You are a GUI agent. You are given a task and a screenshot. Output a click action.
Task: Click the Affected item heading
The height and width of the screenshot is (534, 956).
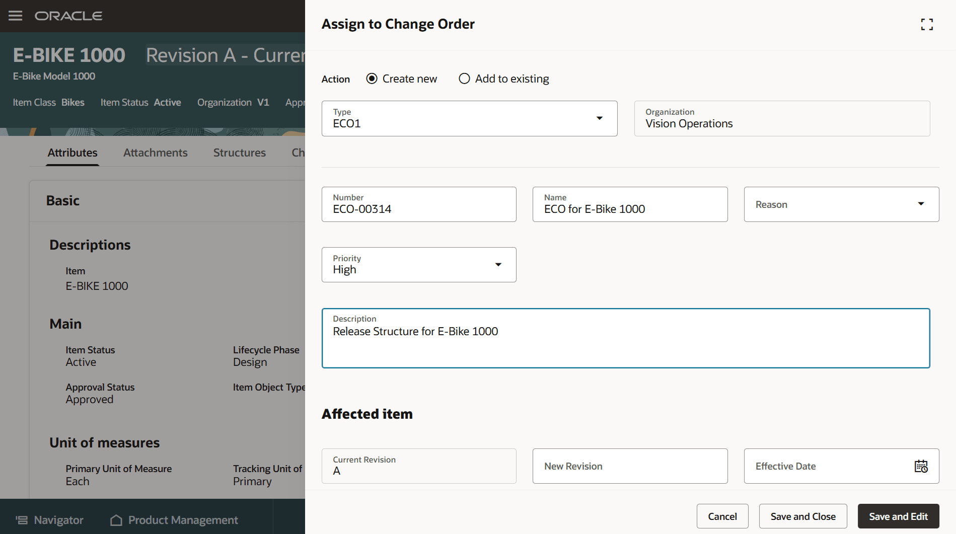[367, 414]
